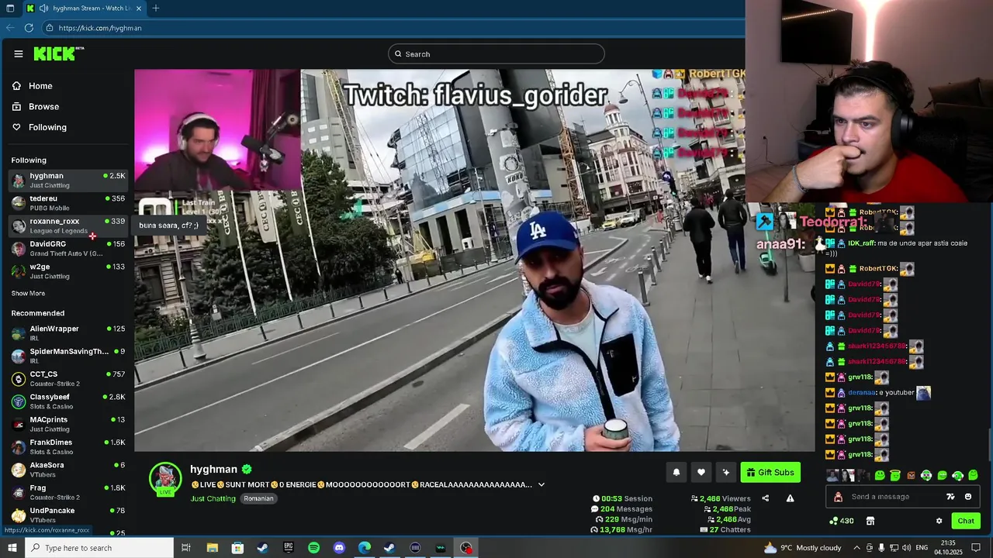Click the Windows Start button
Screen dimensions: 993x558
(x=11, y=548)
